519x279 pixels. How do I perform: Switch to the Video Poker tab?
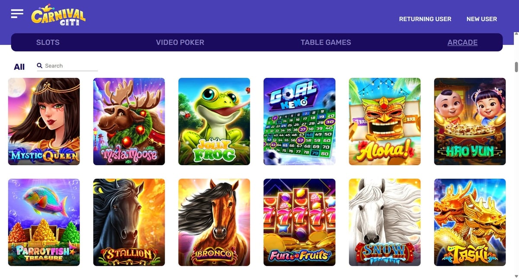(180, 42)
